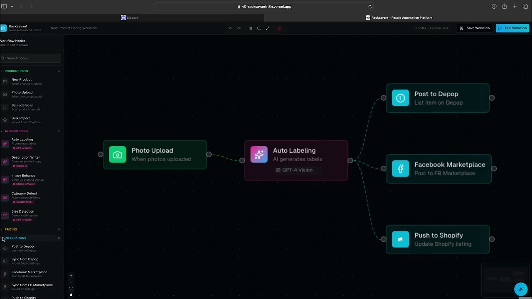Click the Facebook icon on the Marketplace node
Viewport: 532px width, 299px height.
click(x=400, y=169)
